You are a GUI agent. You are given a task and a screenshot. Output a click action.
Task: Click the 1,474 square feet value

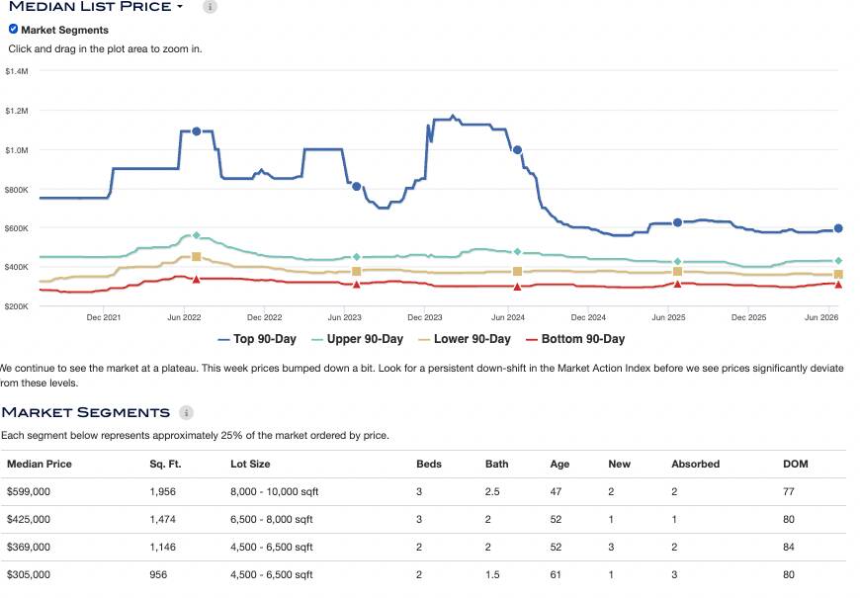coord(163,519)
